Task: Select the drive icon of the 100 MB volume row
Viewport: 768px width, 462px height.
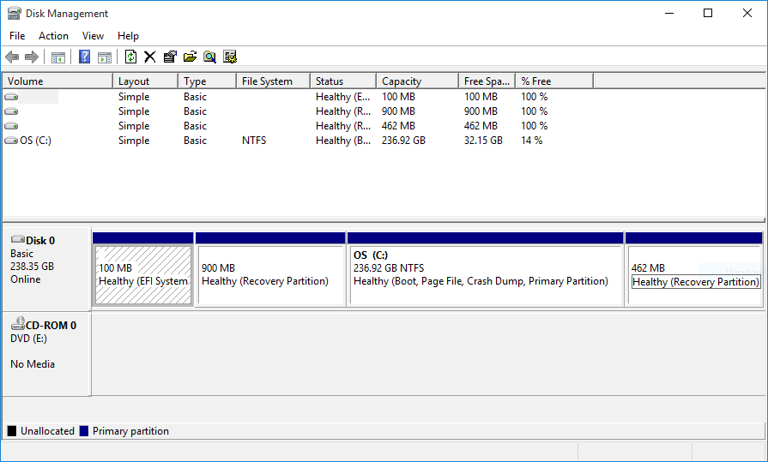Action: (x=11, y=97)
